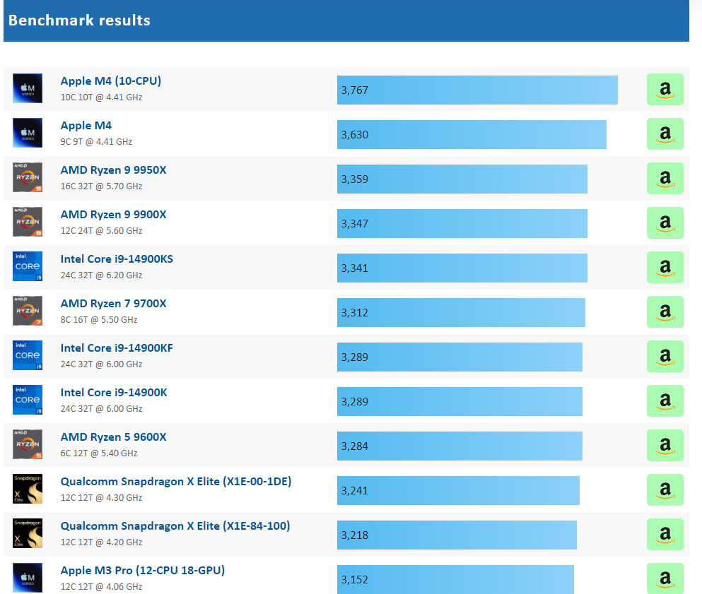Screen dimensions: 702x594
Task: Click the 3,241 benchmark bar
Action: [458, 491]
